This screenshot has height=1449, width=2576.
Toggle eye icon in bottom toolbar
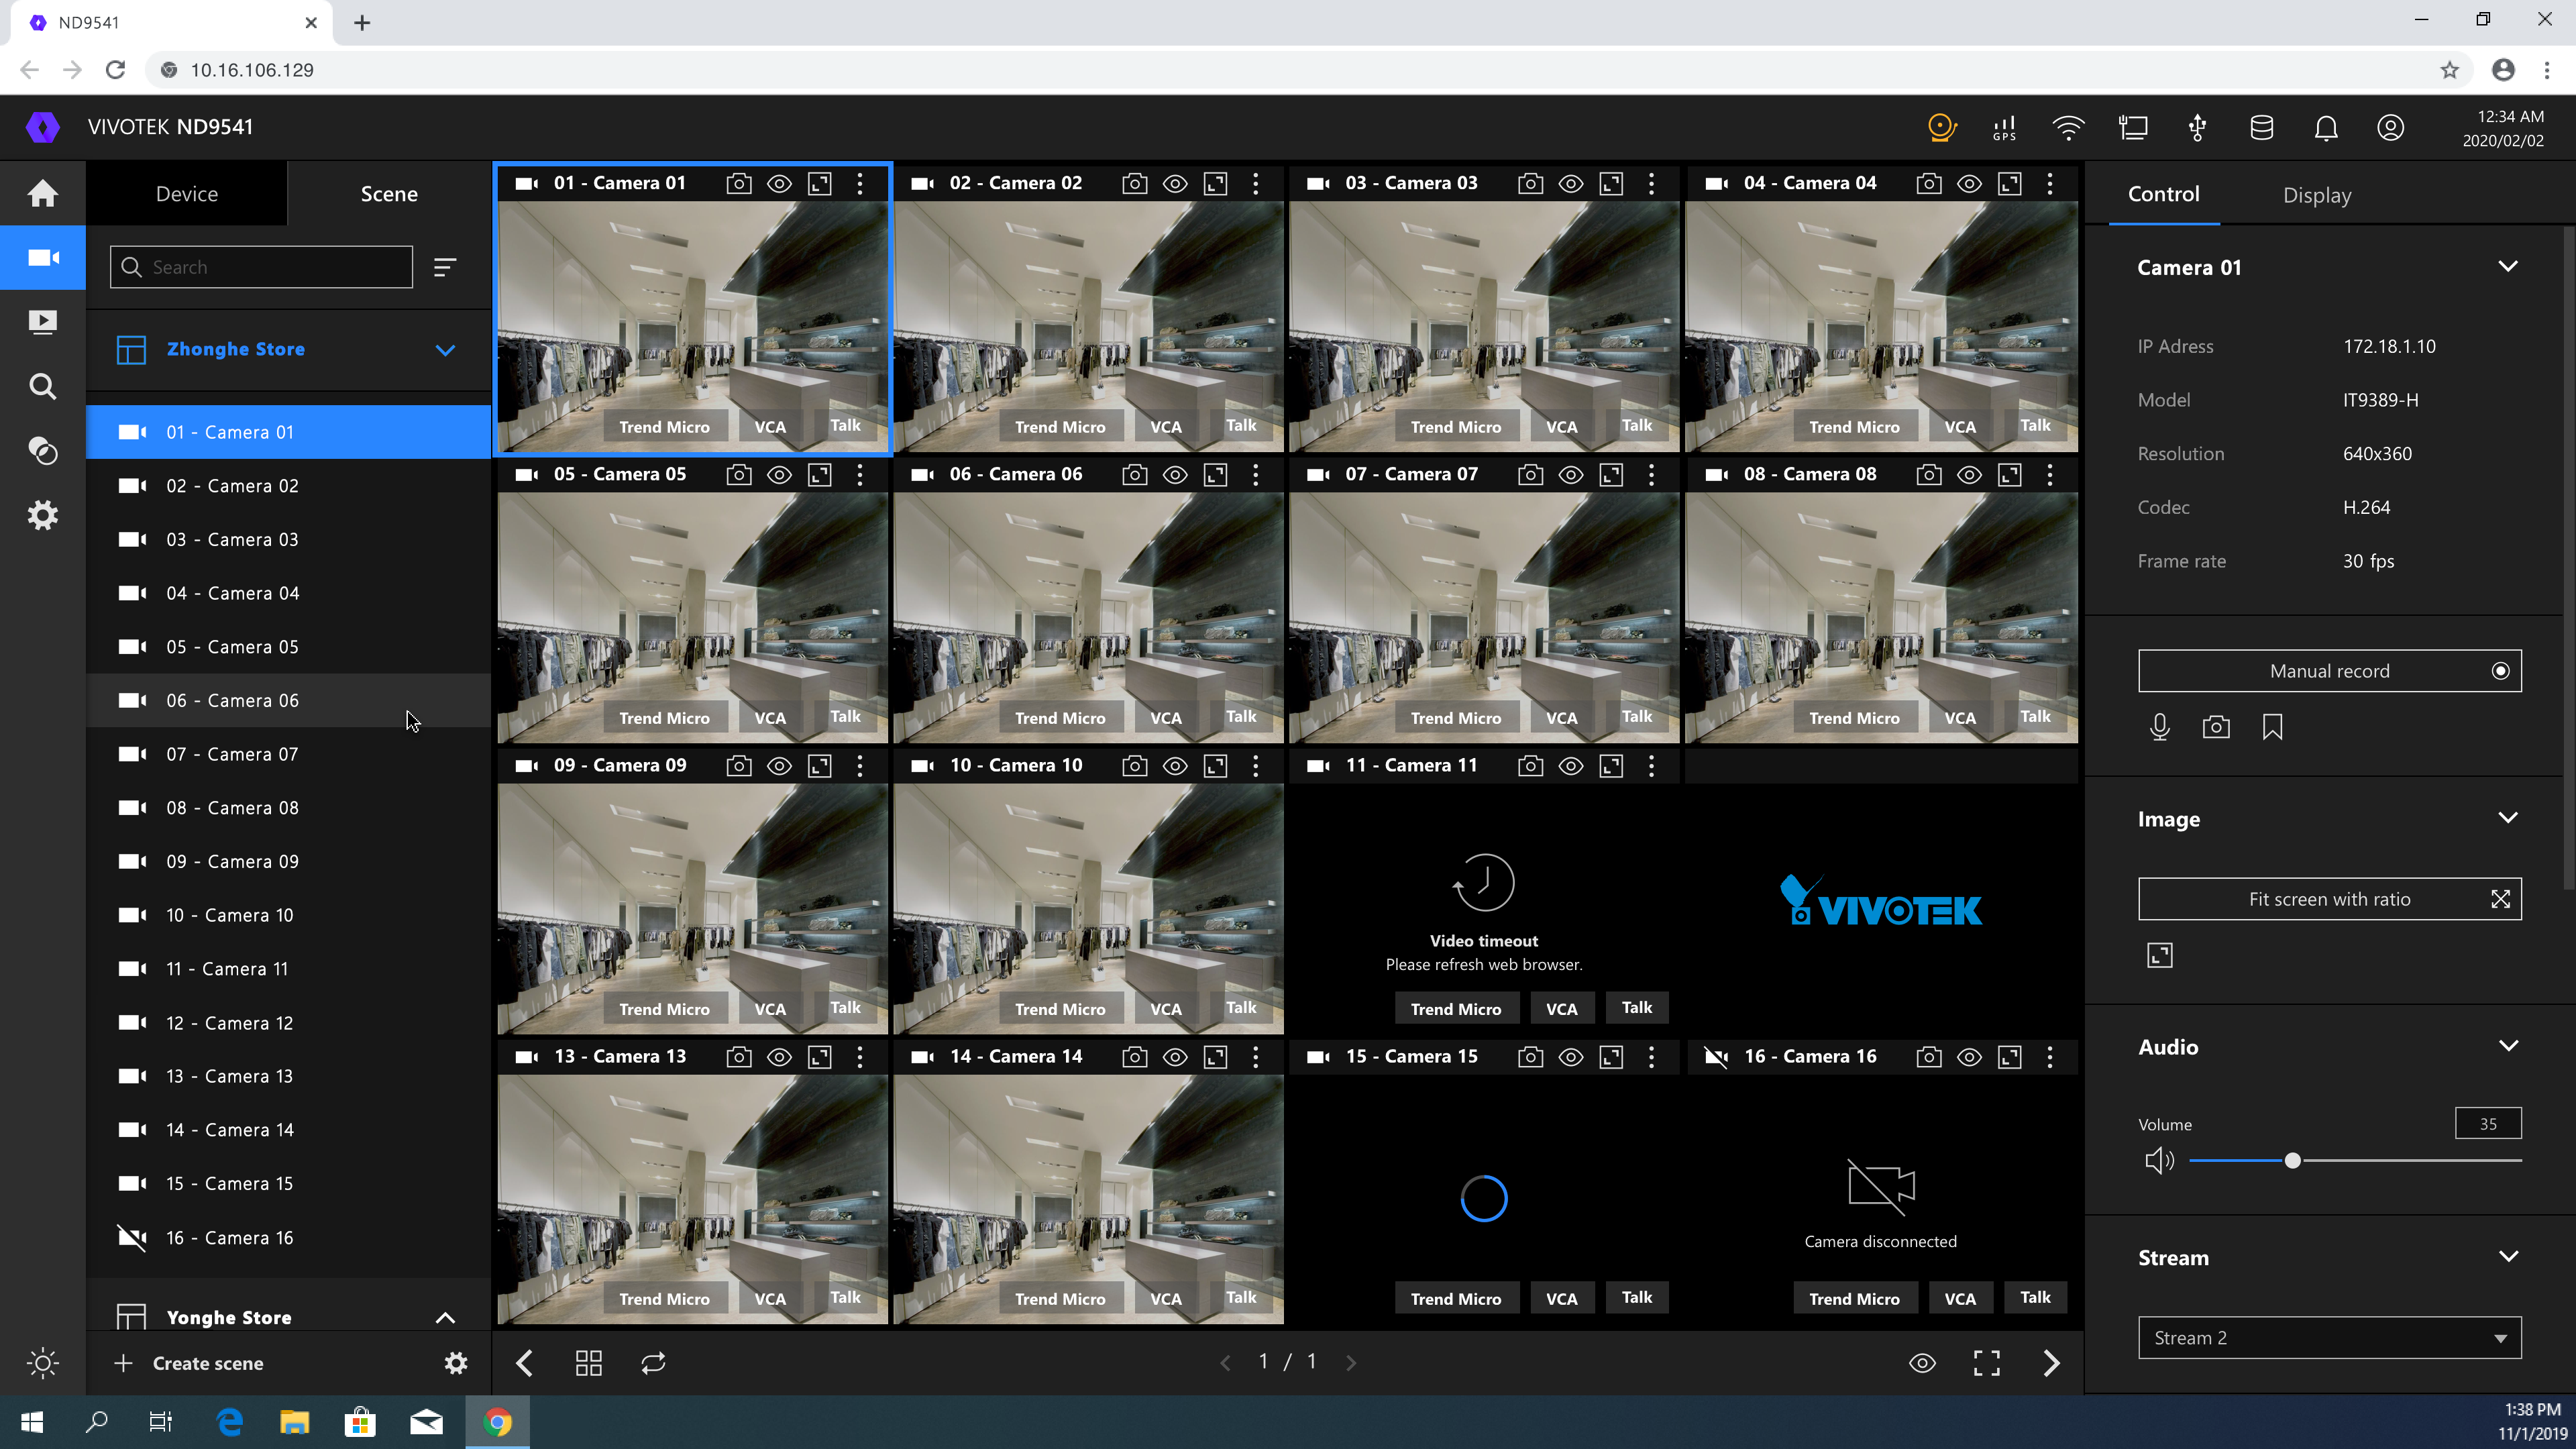[1922, 1363]
